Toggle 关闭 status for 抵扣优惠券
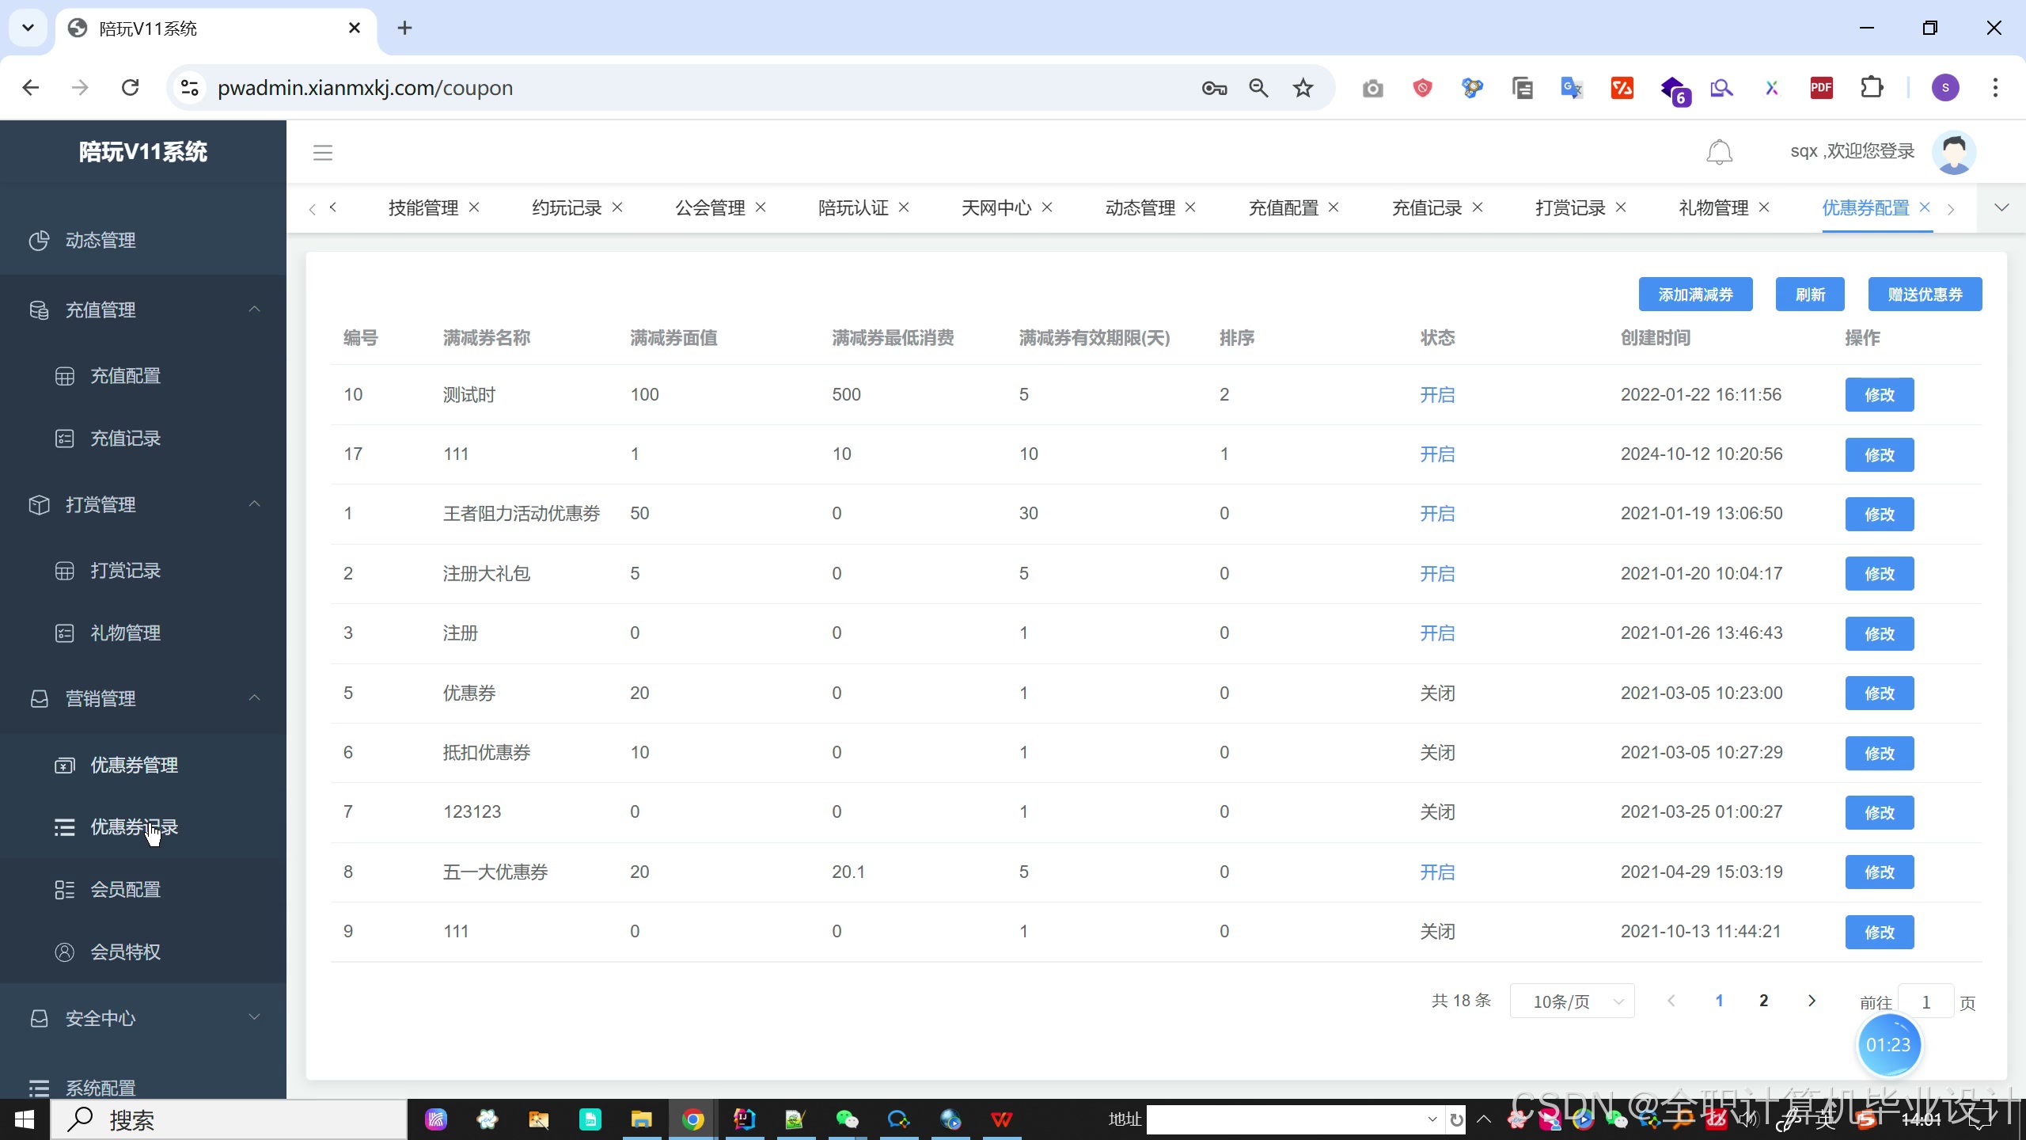This screenshot has height=1140, width=2026. [1437, 753]
